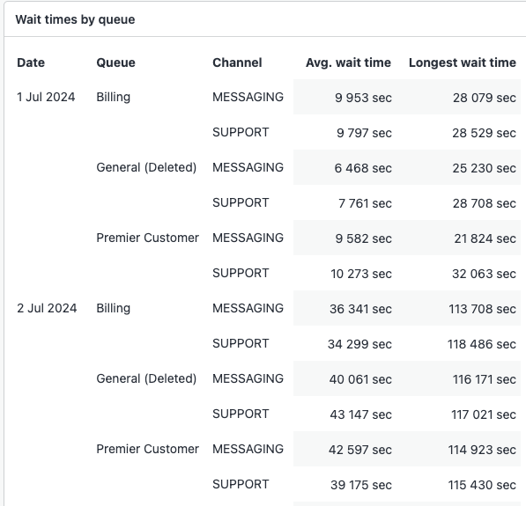Viewport: 526px width, 506px height.
Task: Click the 36 341 sec average value
Action: tap(360, 309)
